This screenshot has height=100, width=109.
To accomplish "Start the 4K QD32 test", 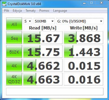I will pos(14,79).
